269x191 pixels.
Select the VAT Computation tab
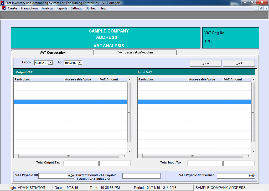(x=53, y=53)
